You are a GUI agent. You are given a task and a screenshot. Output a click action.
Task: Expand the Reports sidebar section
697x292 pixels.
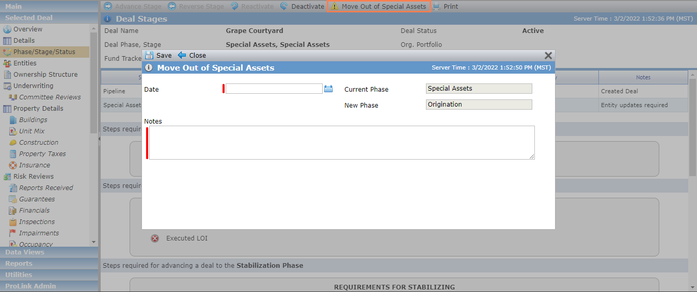49,264
